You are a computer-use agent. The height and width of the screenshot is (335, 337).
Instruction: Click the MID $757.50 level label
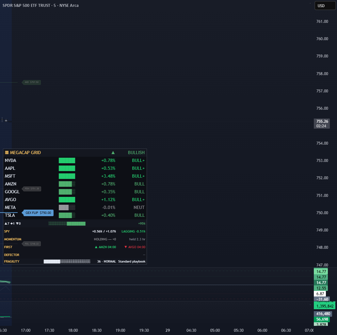(x=31, y=82)
